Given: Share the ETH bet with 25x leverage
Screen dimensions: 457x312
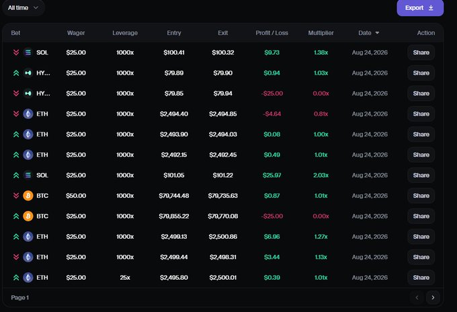Looking at the screenshot, I should (x=421, y=277).
